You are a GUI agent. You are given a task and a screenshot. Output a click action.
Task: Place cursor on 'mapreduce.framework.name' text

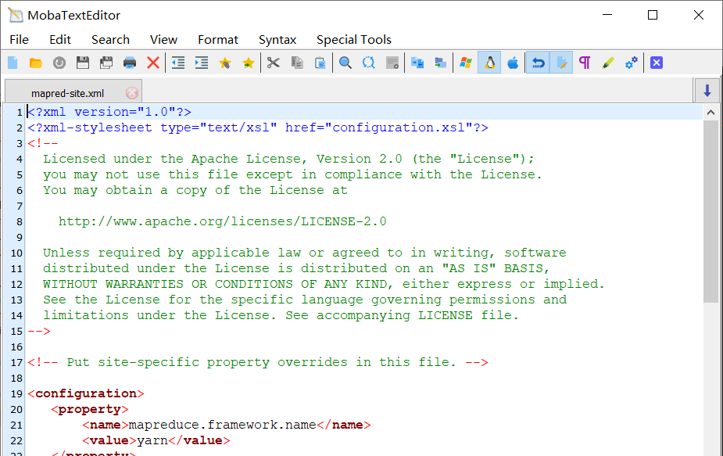tap(222, 425)
